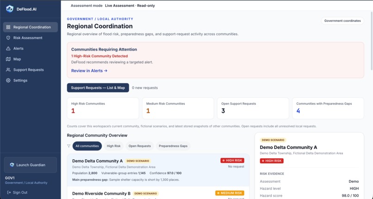Click the Settings gear icon

click(x=8, y=81)
